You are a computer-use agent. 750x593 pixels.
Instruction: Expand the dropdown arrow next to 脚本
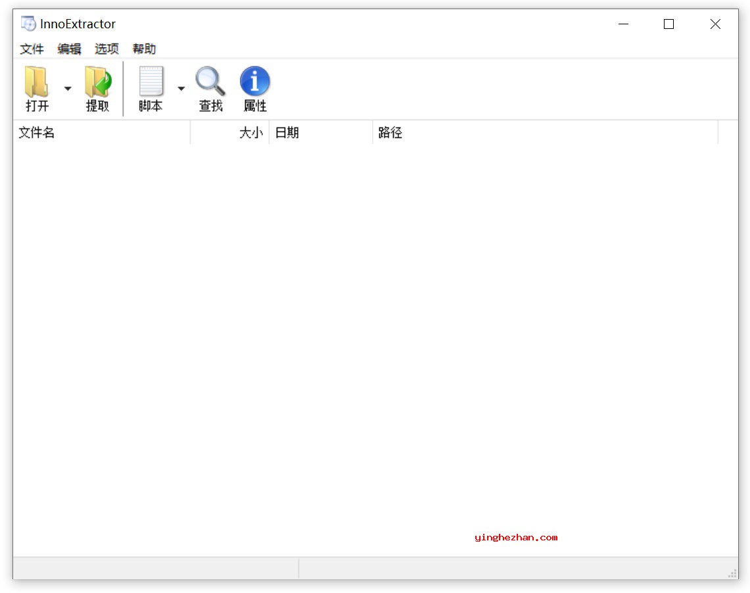pyautogui.click(x=181, y=87)
